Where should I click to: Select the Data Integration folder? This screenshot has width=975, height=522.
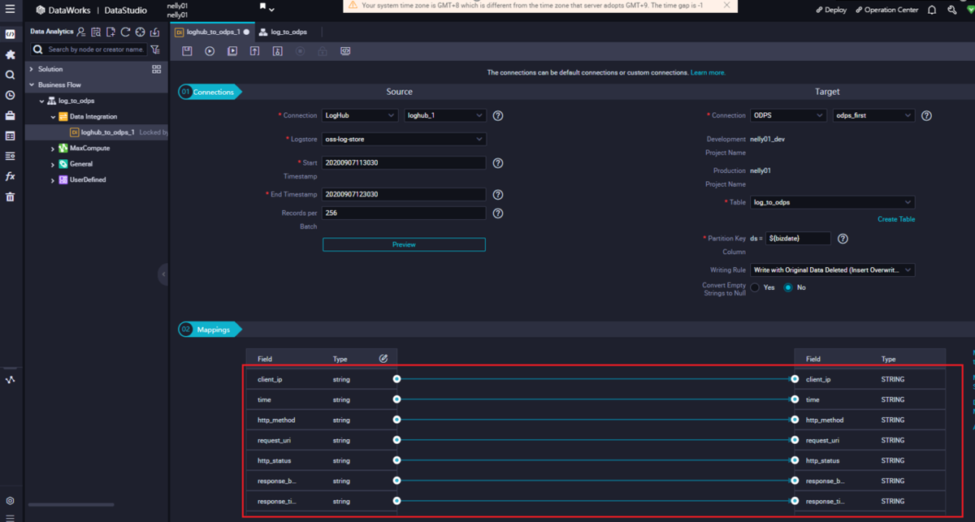click(x=93, y=117)
